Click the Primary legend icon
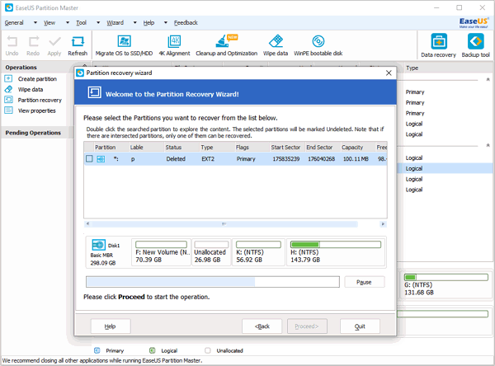 click(x=97, y=350)
